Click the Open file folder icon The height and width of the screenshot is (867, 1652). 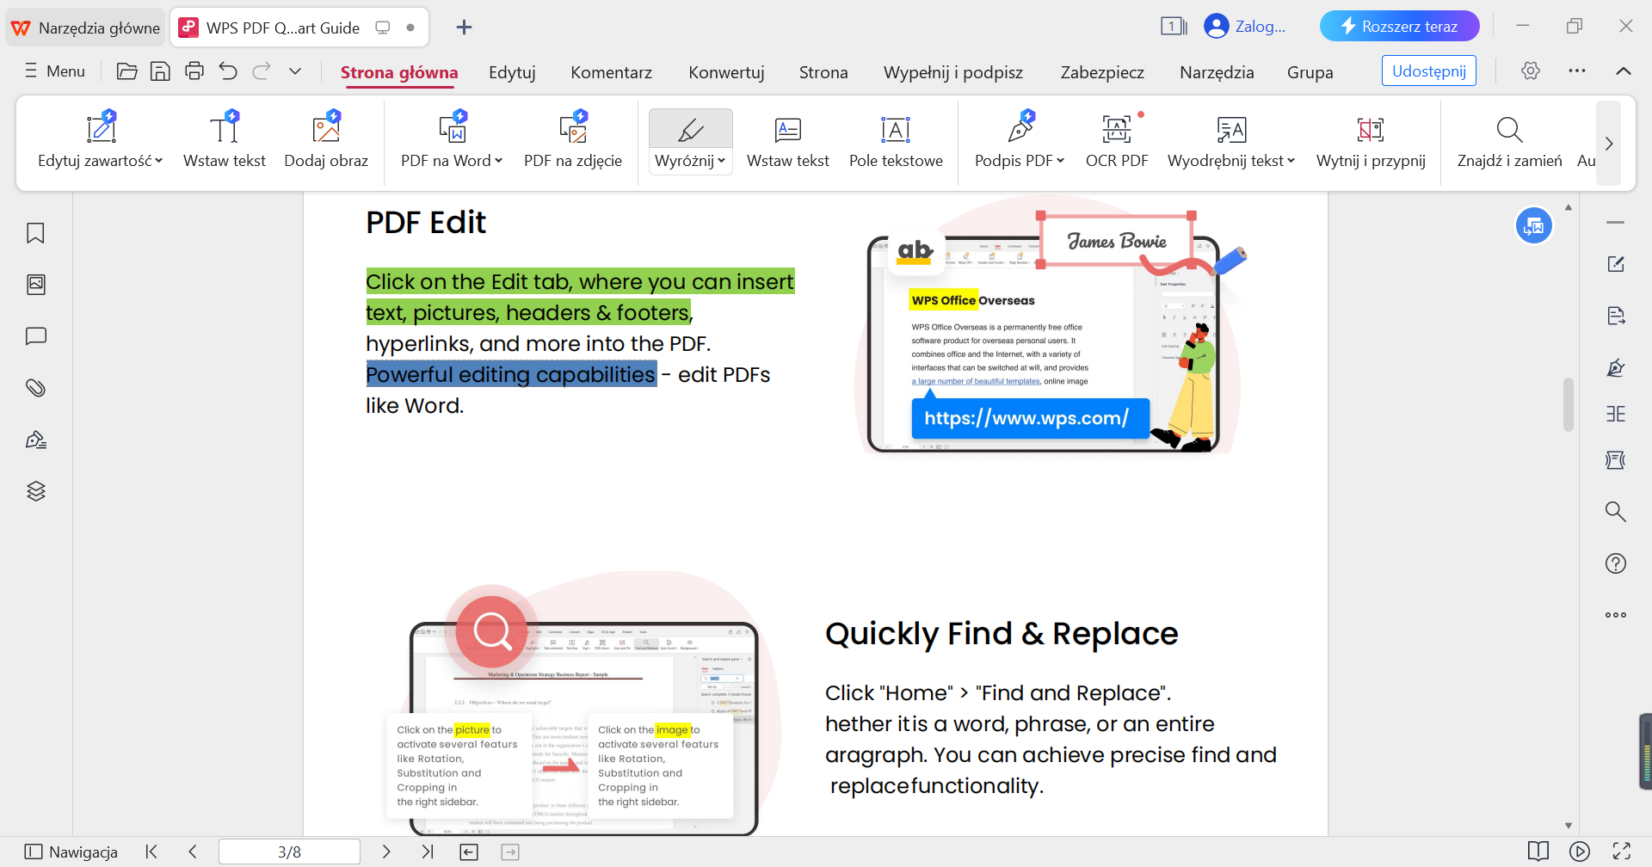pyautogui.click(x=126, y=71)
